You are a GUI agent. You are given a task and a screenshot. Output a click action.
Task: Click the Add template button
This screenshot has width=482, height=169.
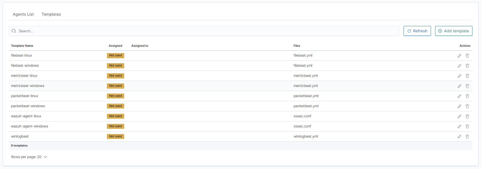point(453,31)
